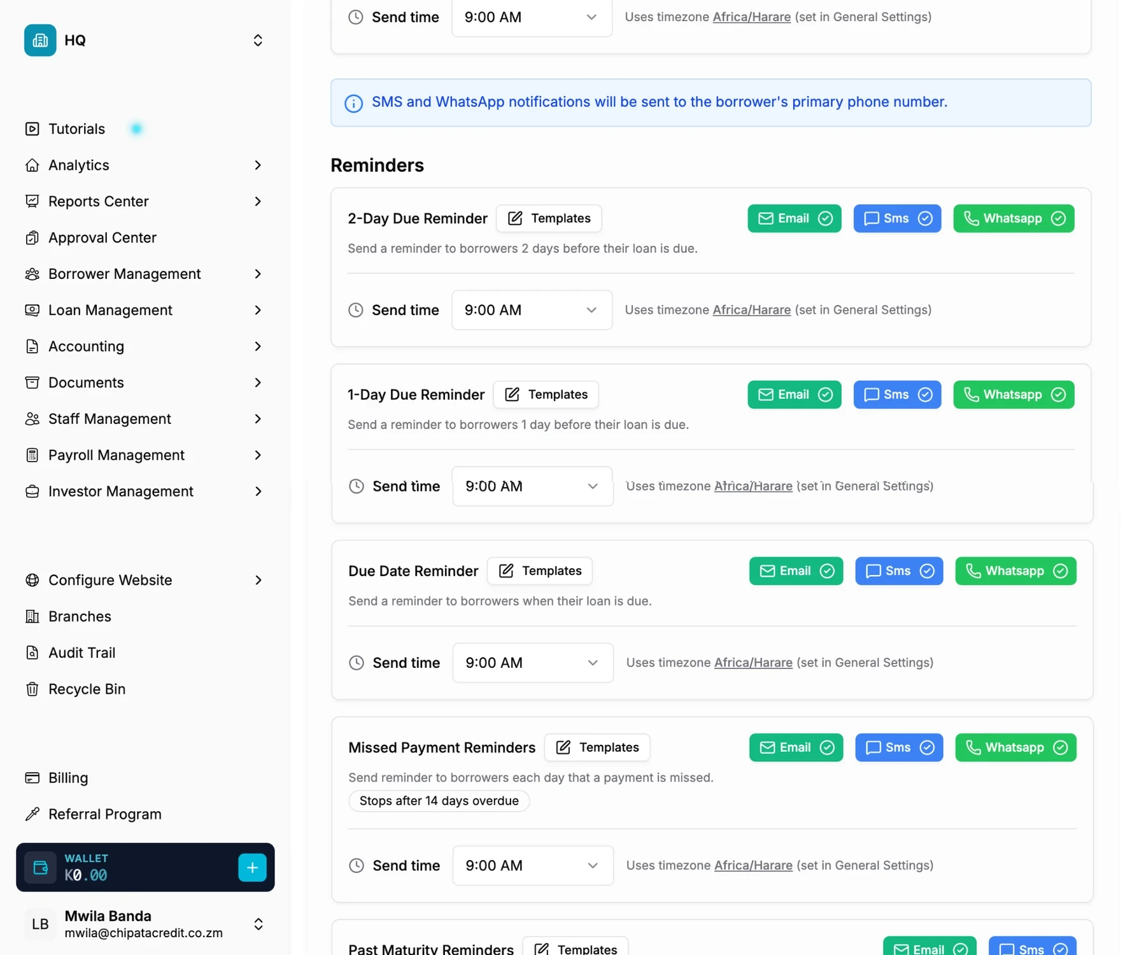Screen dimensions: 1123x955
Task: Expand the Mwila Banda account menu
Action: [258, 924]
